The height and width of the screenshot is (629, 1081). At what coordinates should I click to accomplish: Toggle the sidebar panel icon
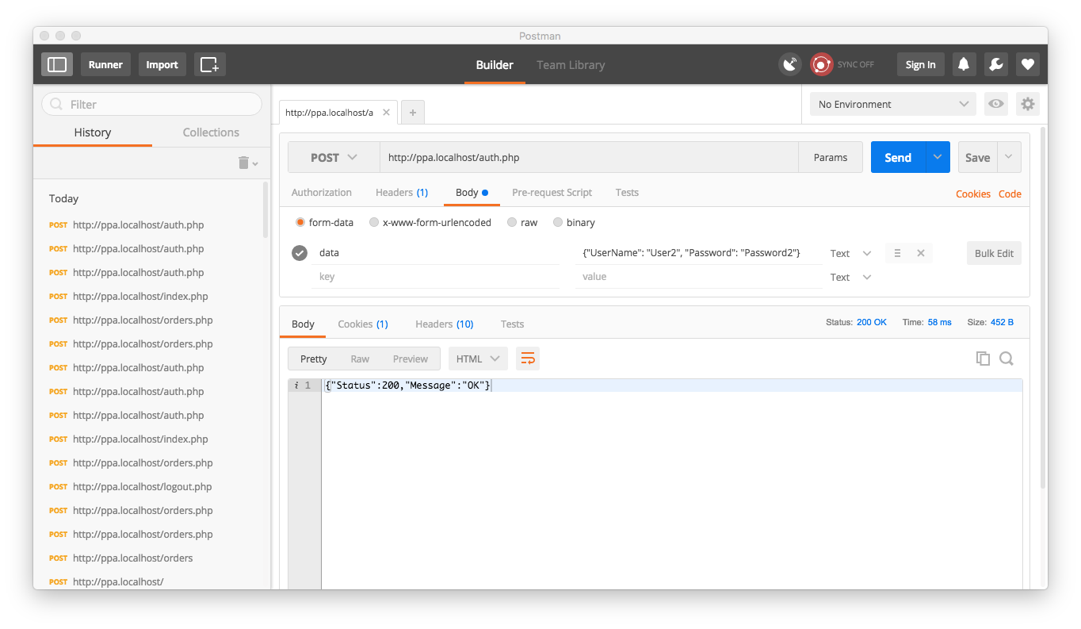click(57, 64)
